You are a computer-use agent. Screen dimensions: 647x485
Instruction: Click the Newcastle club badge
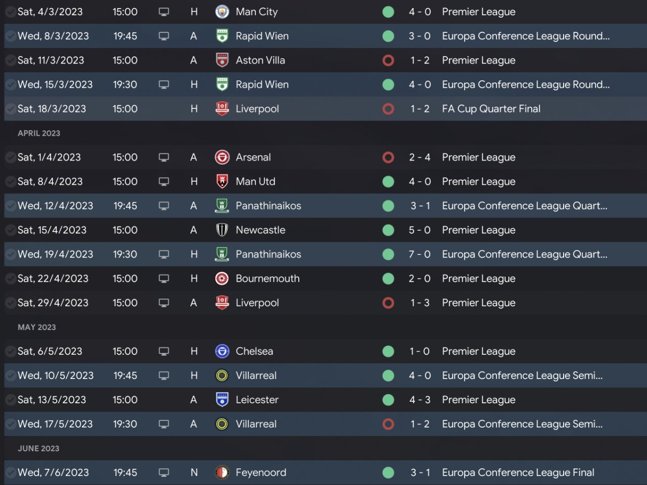[x=222, y=230]
